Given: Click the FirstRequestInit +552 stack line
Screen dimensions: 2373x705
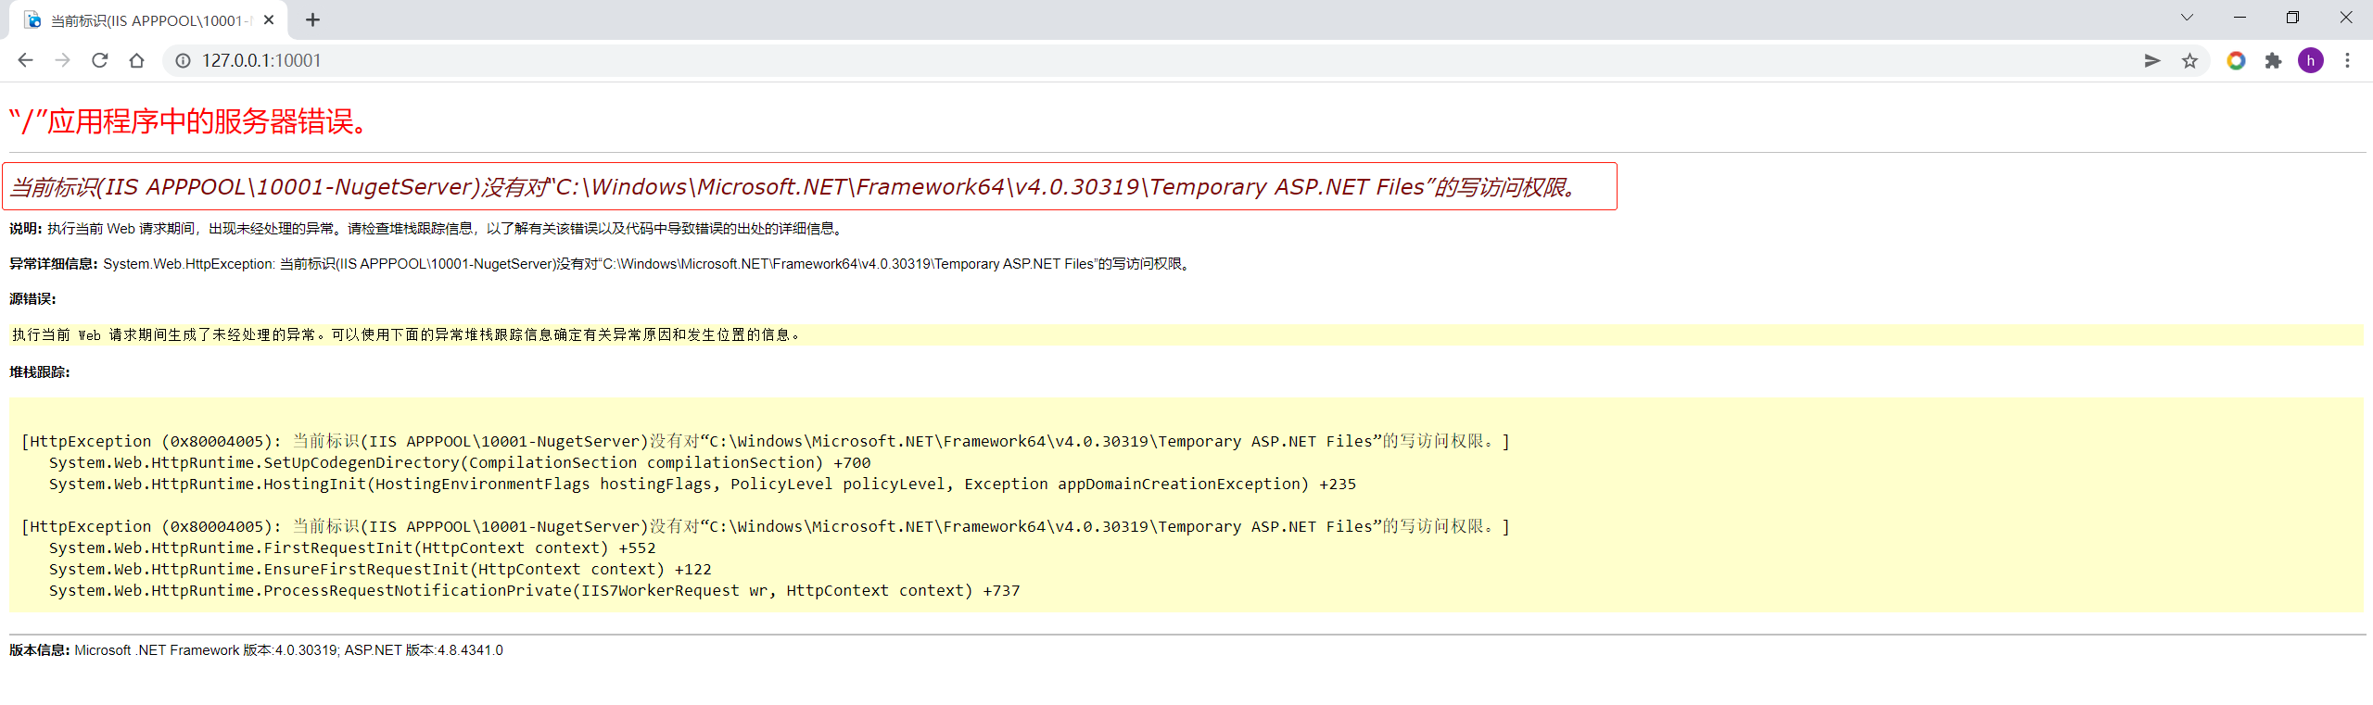Looking at the screenshot, I should [x=352, y=548].
